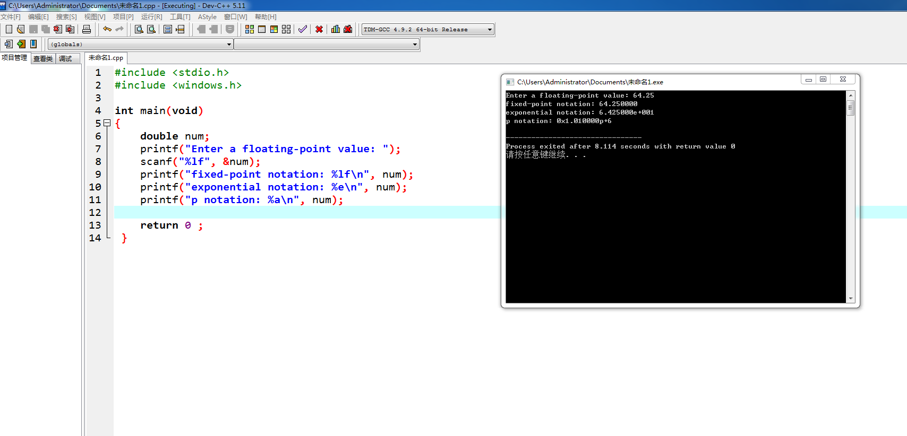Viewport: 907px width, 436px height.
Task: Click the 'return 0 ;' statement
Action: pyautogui.click(x=172, y=225)
